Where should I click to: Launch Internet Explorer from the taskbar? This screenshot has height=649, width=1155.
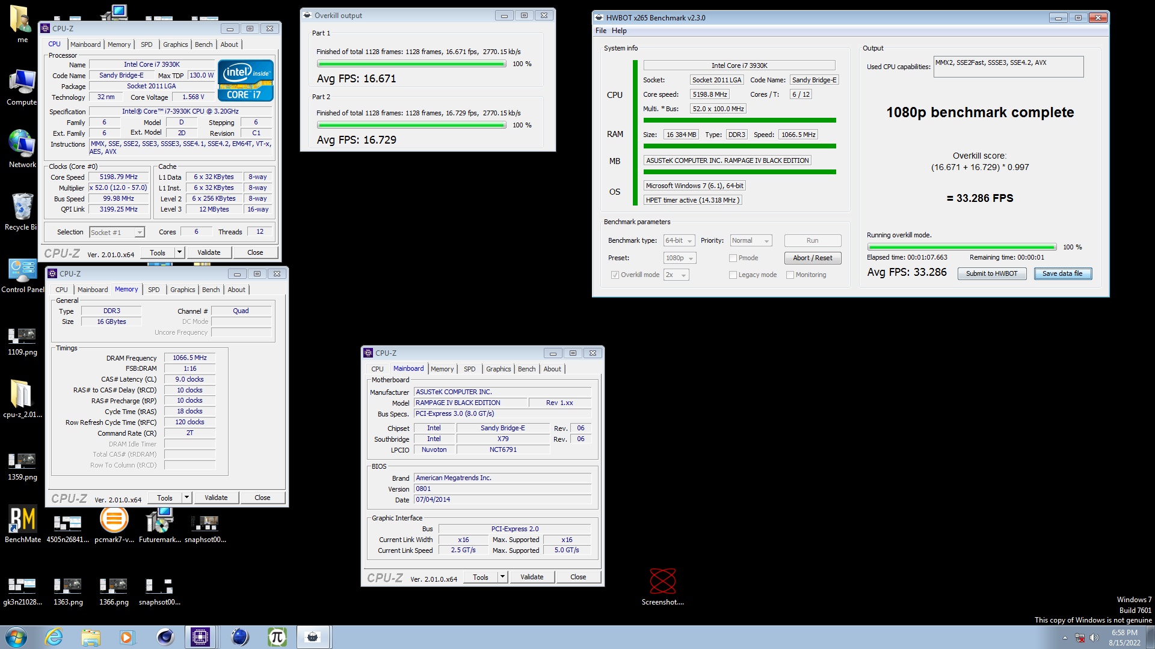point(54,637)
